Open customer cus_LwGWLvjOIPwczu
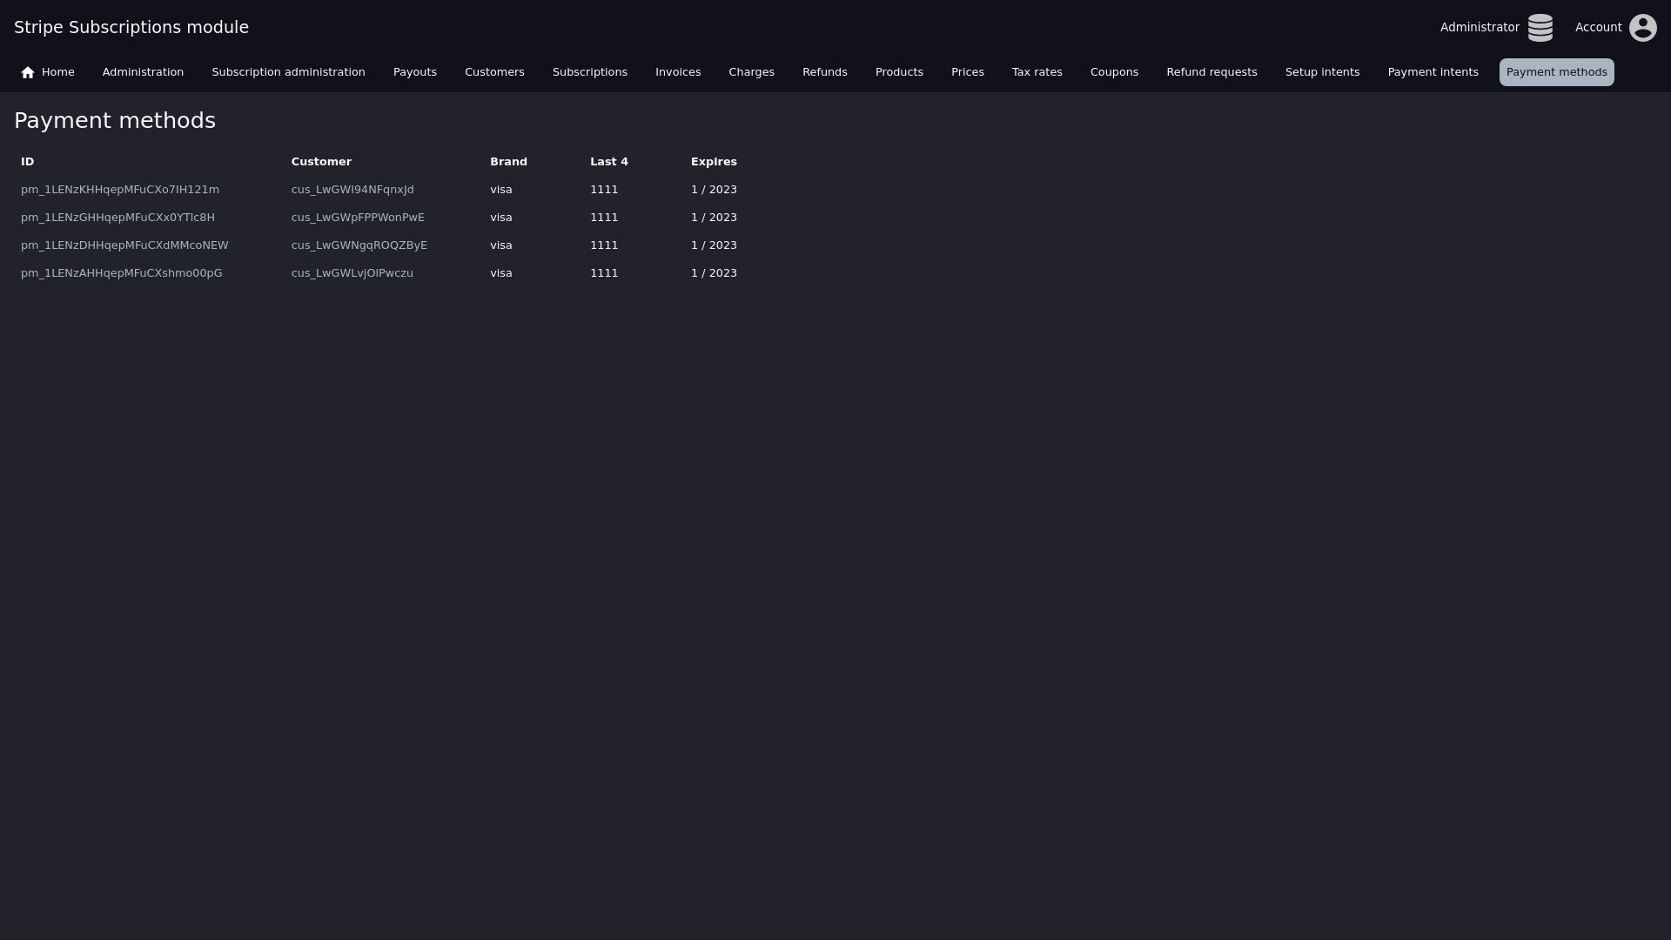 pyautogui.click(x=352, y=273)
